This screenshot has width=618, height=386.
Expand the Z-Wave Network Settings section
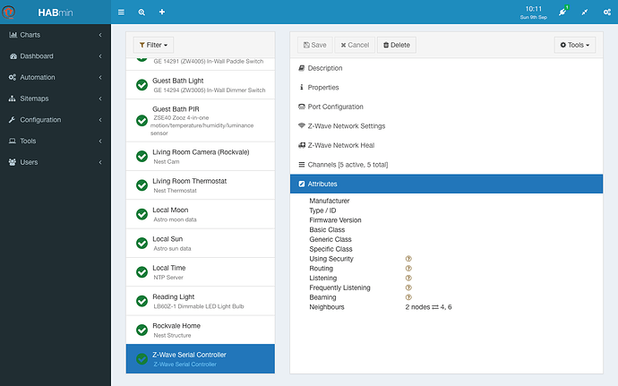click(446, 126)
